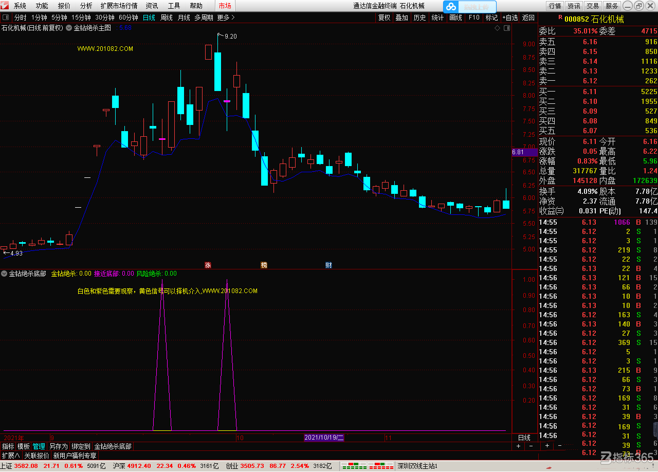Open the 扩展市场行情 menu
658x472 pixels.
pyautogui.click(x=119, y=6)
